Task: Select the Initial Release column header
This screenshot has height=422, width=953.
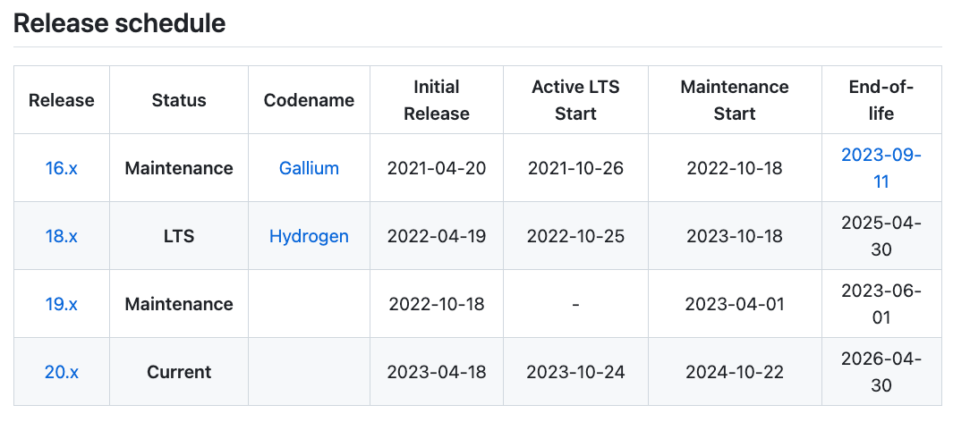Action: tap(437, 100)
